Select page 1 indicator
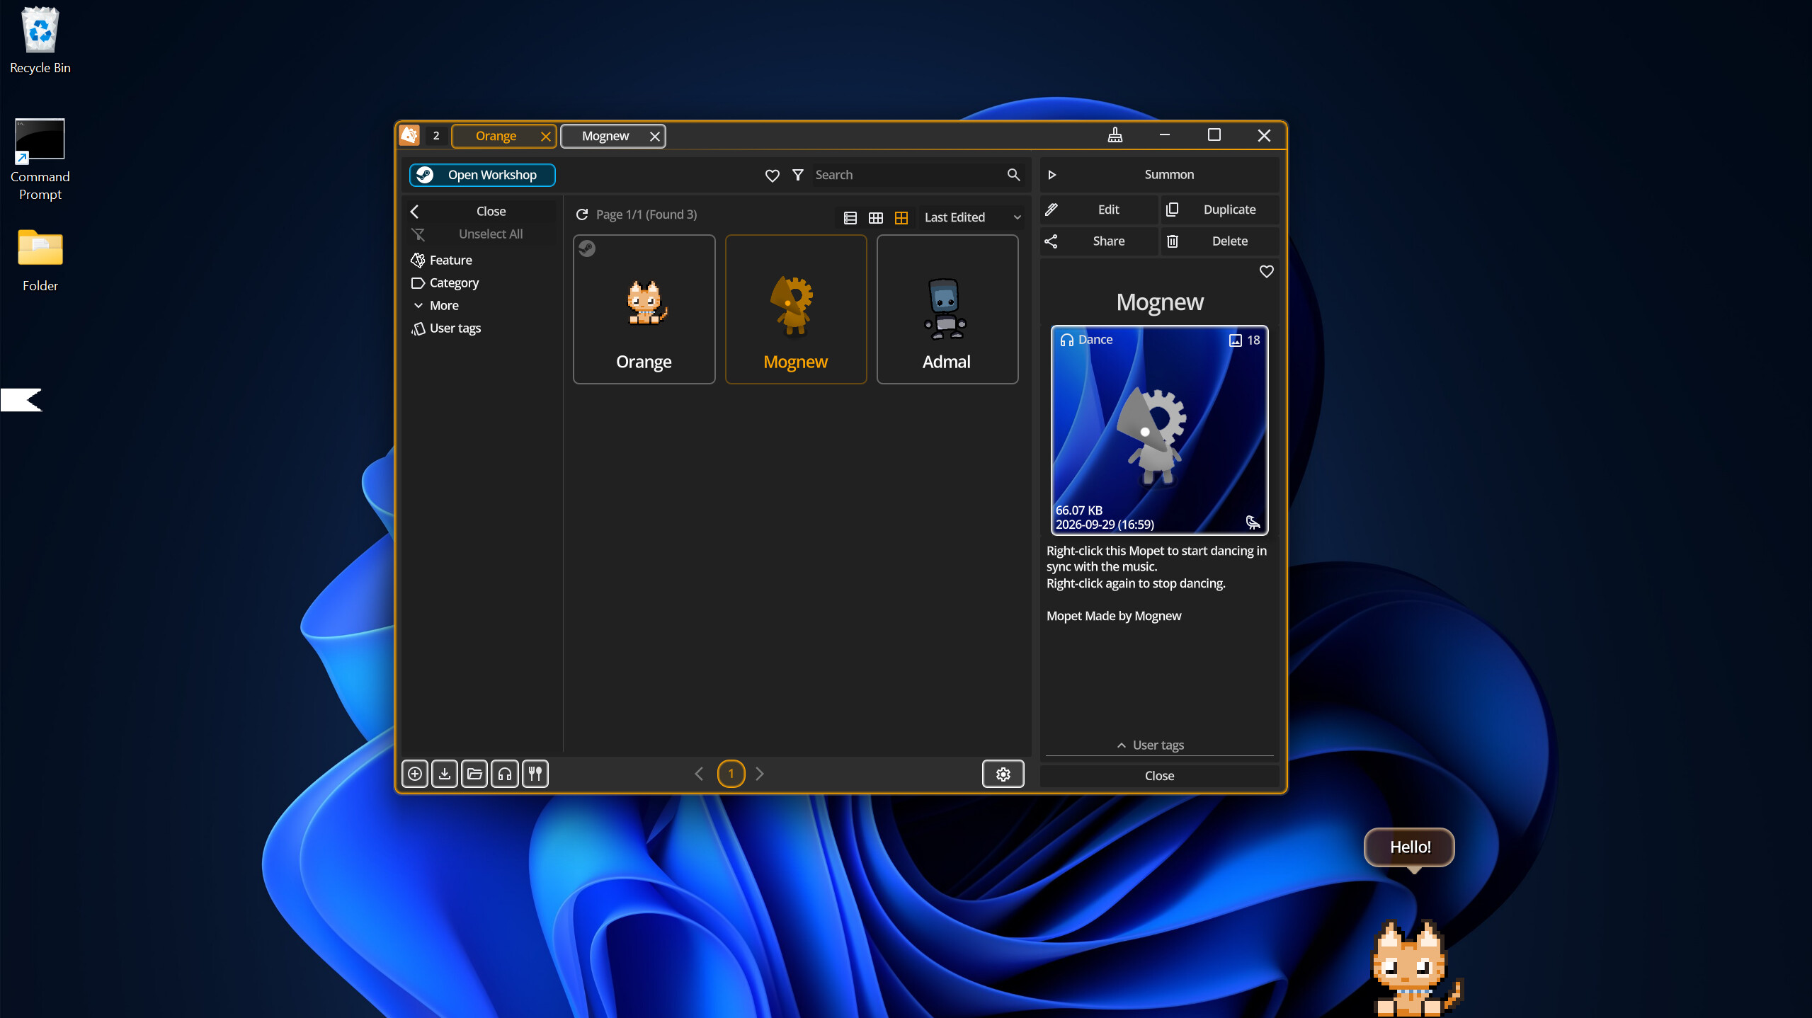The width and height of the screenshot is (1812, 1018). (731, 774)
